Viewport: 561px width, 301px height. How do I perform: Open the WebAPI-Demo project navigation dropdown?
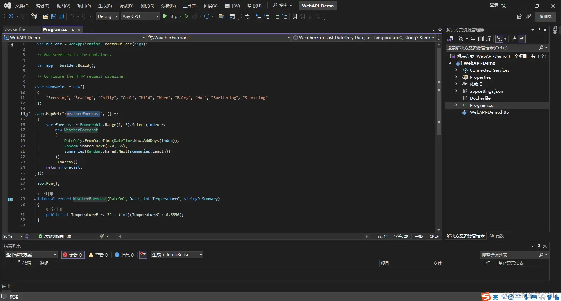click(x=74, y=37)
